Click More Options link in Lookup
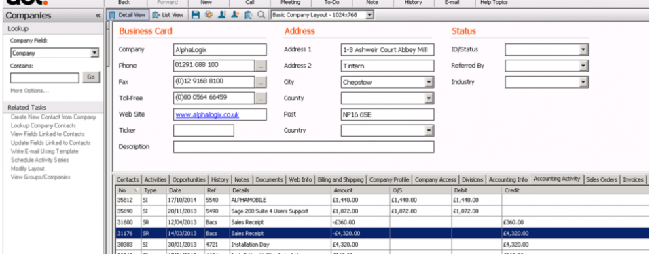 click(29, 91)
